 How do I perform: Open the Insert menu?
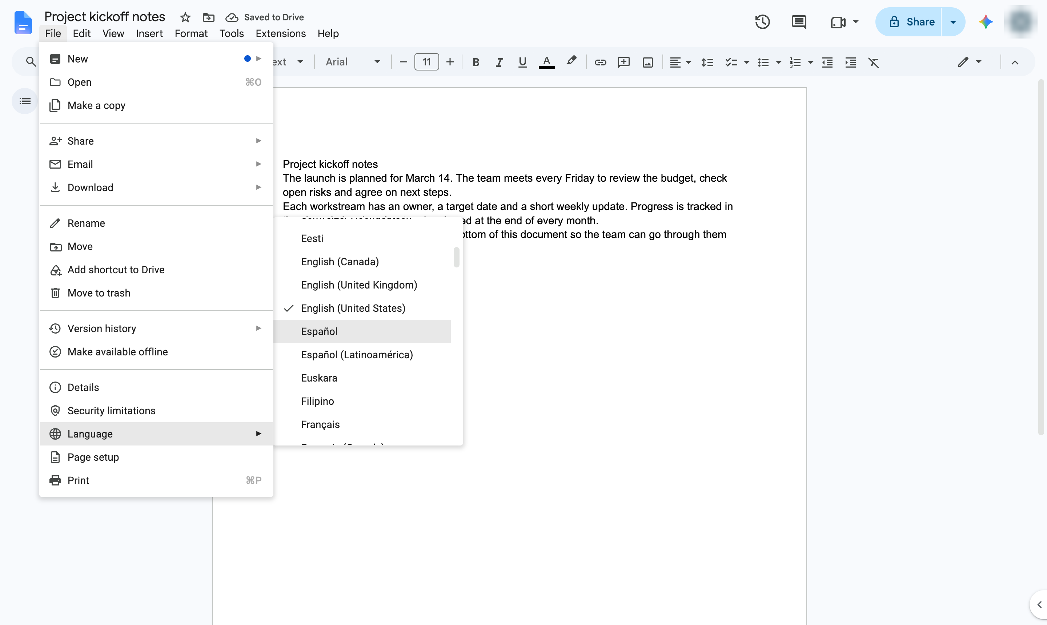coord(149,33)
